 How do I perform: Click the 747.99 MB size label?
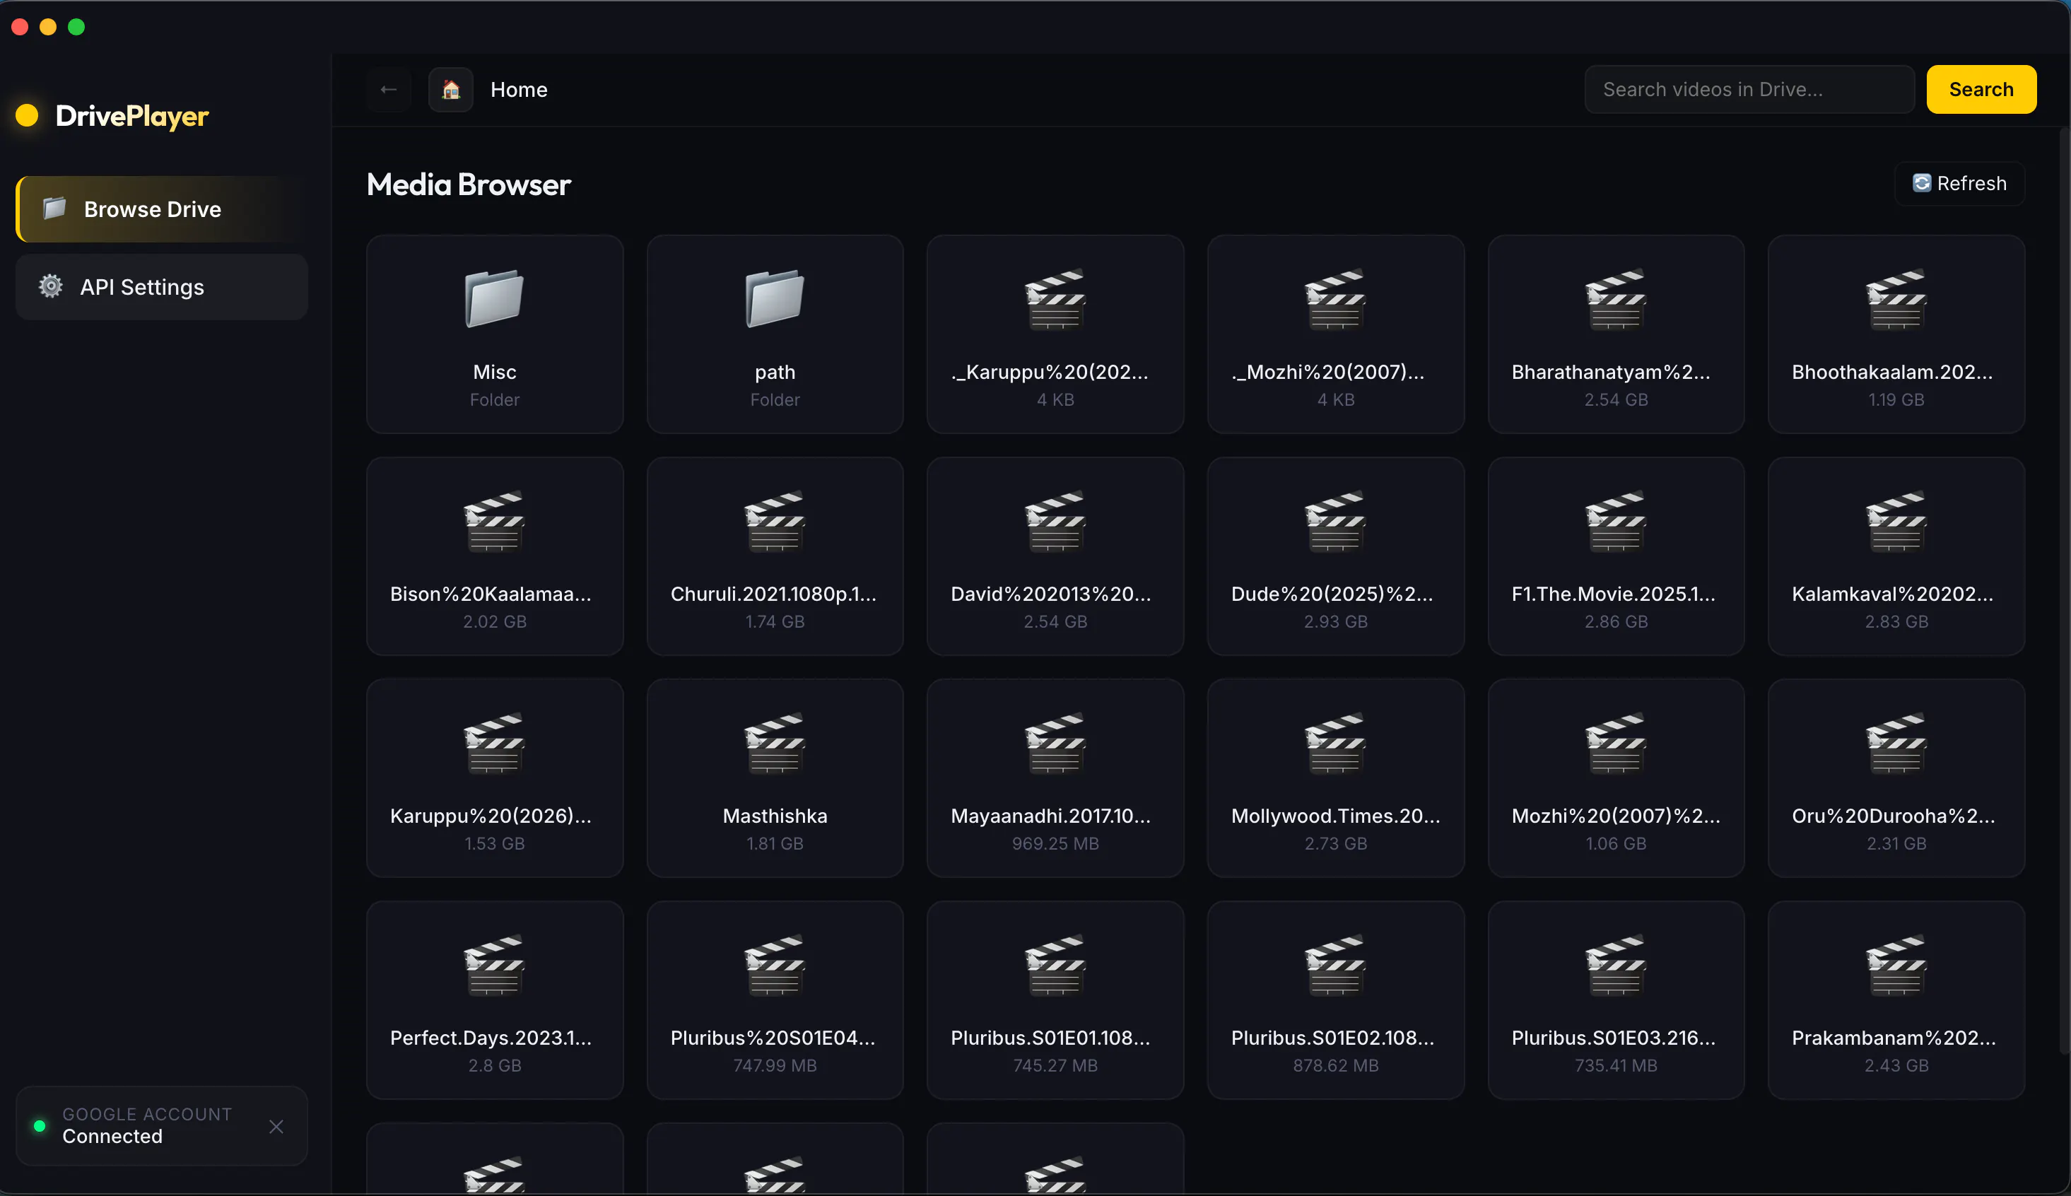(775, 1065)
